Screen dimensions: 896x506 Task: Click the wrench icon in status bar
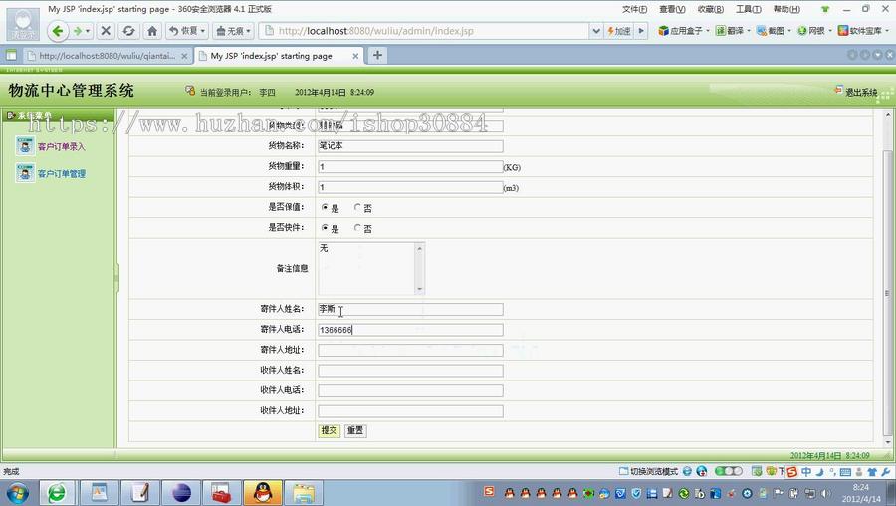pos(886,472)
